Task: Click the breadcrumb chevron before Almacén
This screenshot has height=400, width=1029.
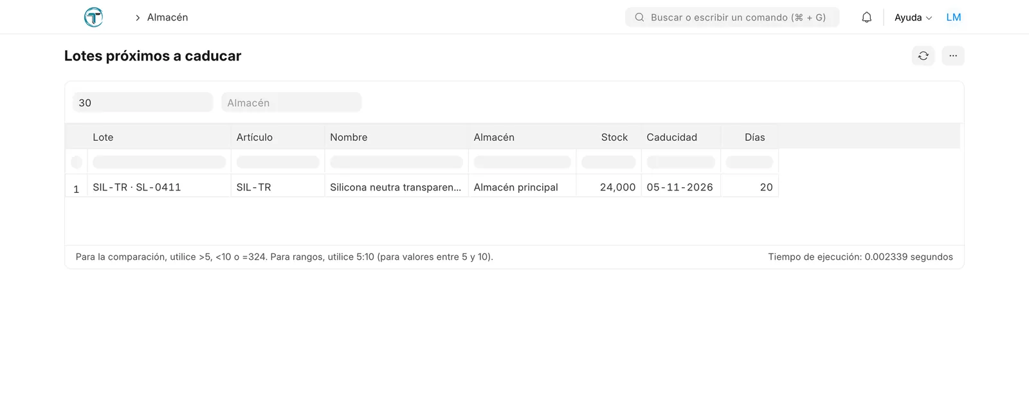Action: click(x=138, y=18)
